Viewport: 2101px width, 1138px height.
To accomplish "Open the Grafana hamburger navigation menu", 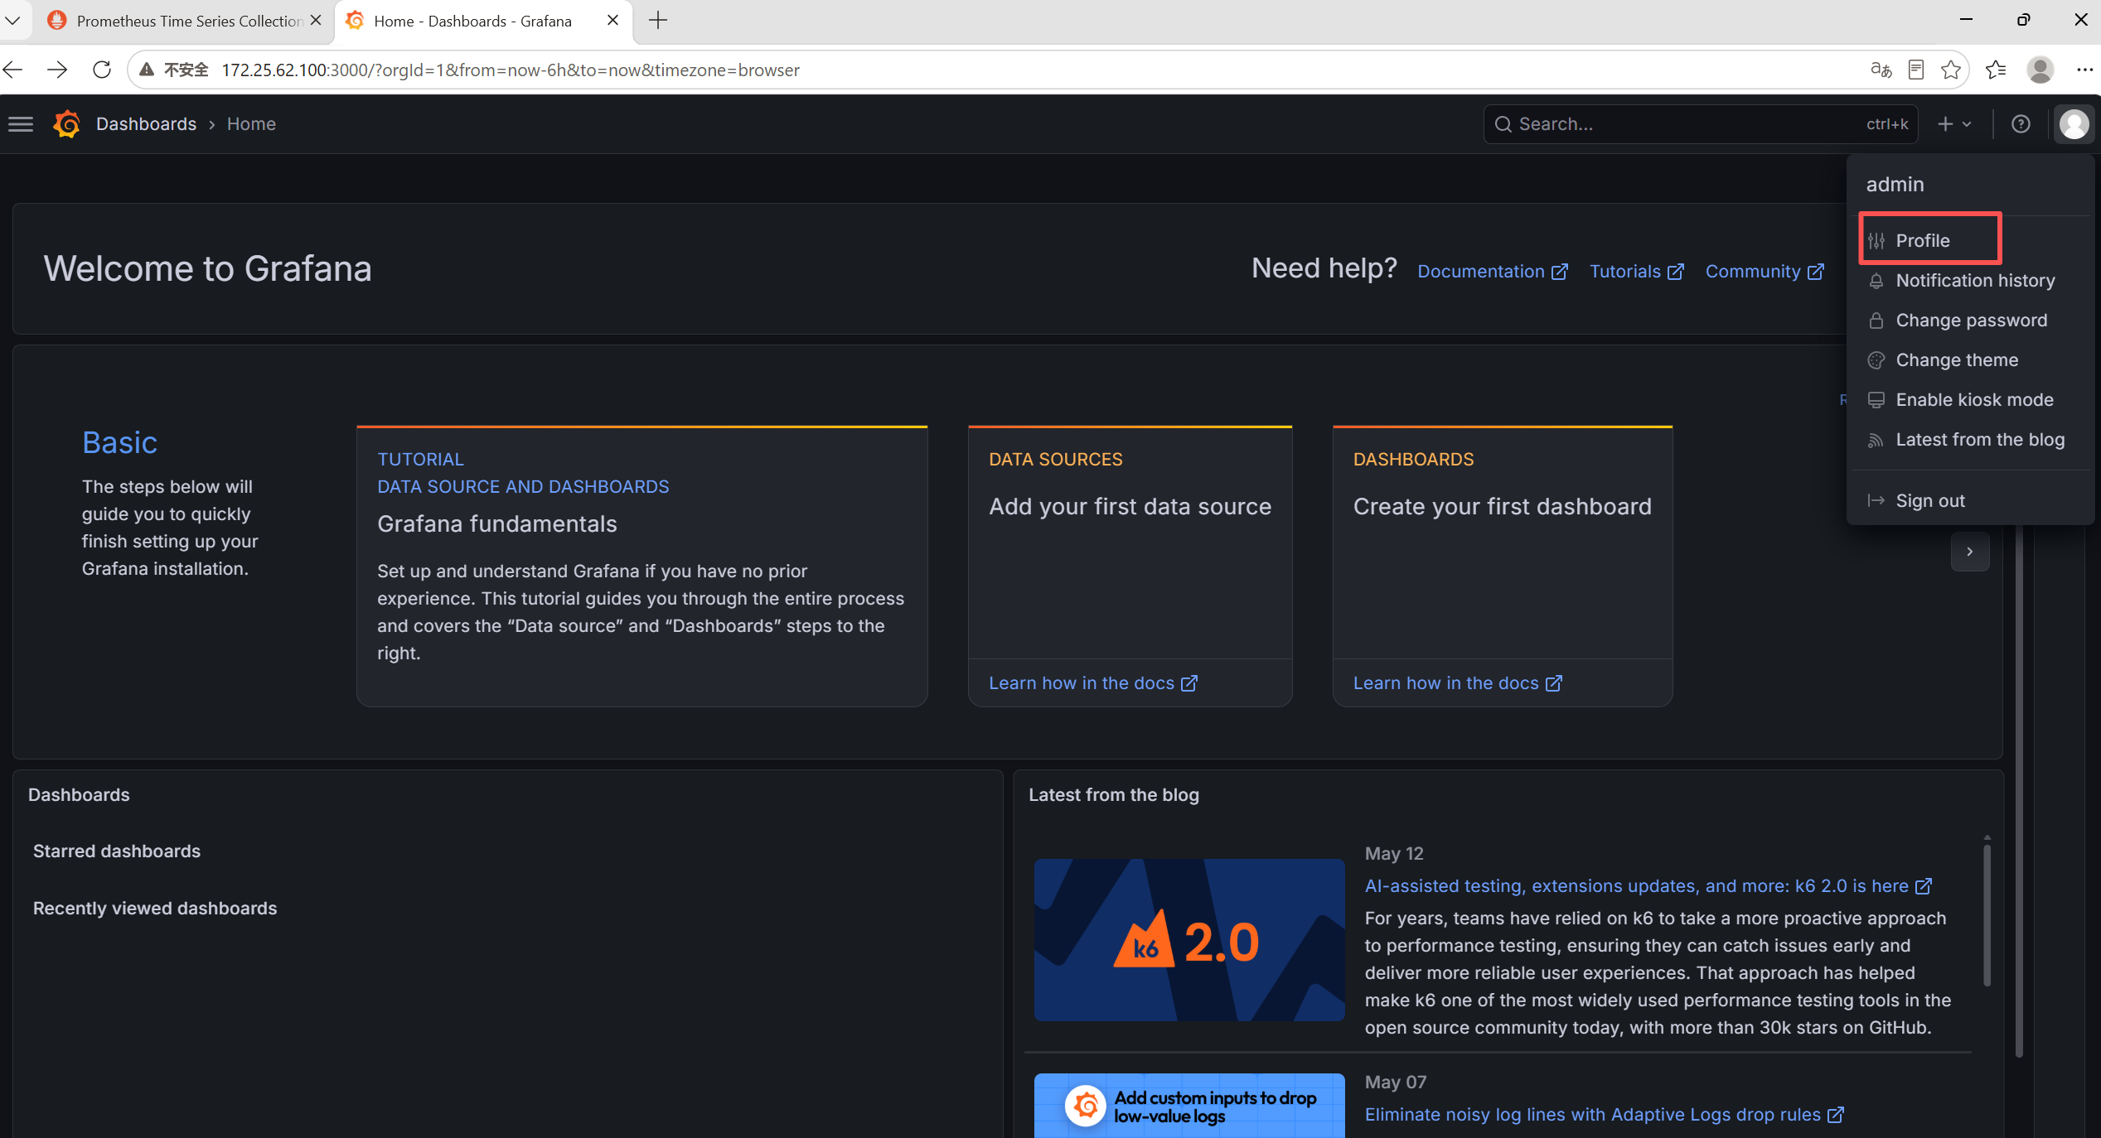I will tap(21, 124).
